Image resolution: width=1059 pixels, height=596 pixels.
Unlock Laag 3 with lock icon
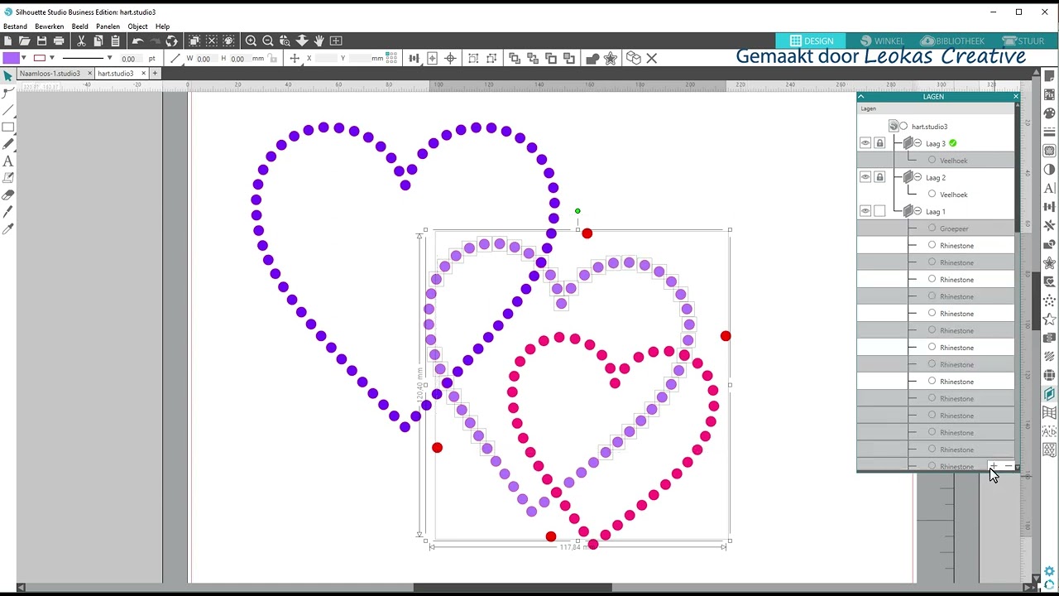(x=879, y=143)
